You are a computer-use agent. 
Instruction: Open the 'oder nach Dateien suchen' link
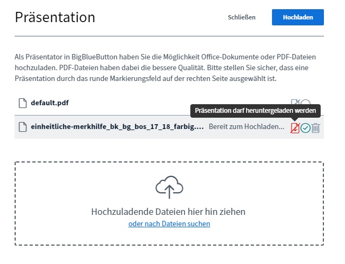point(169,224)
